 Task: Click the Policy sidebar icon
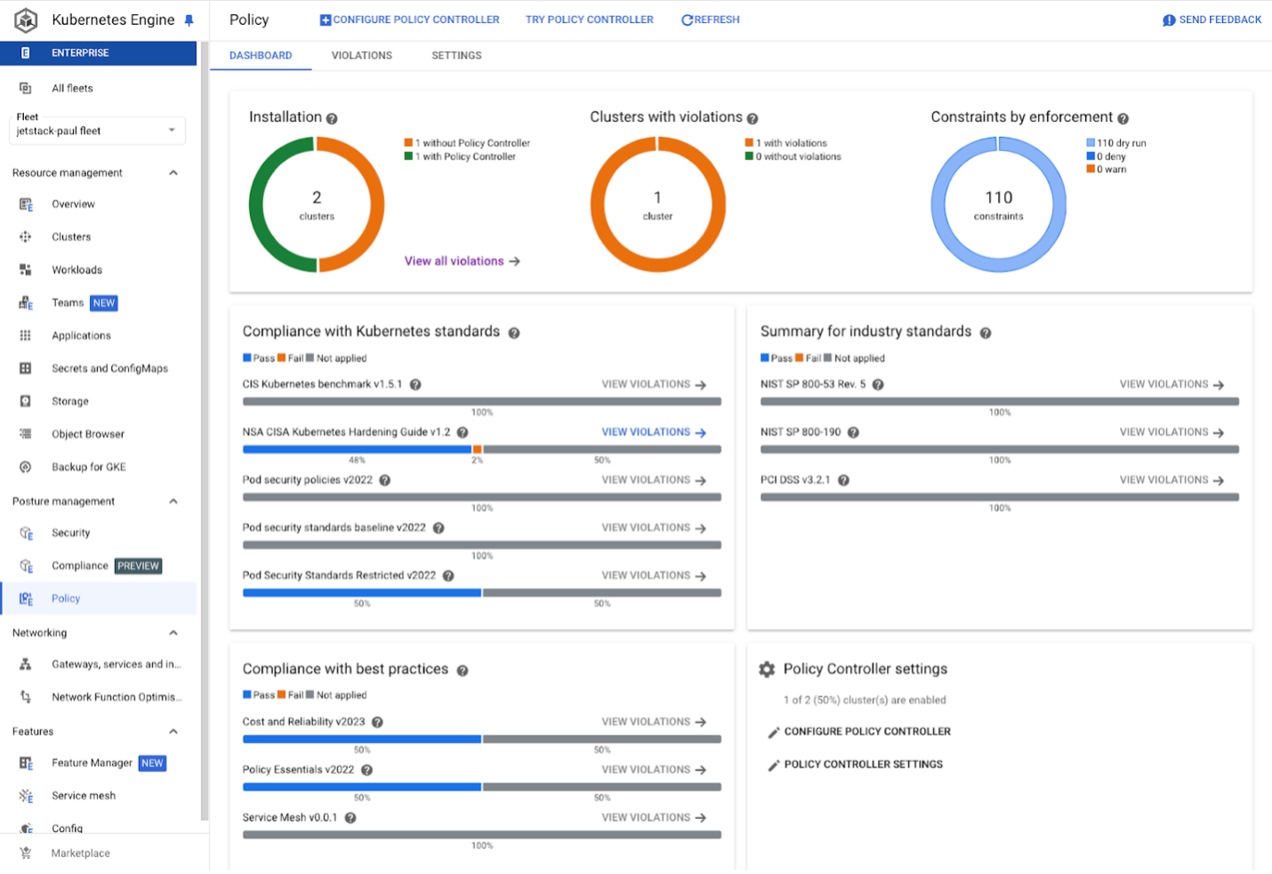[26, 599]
